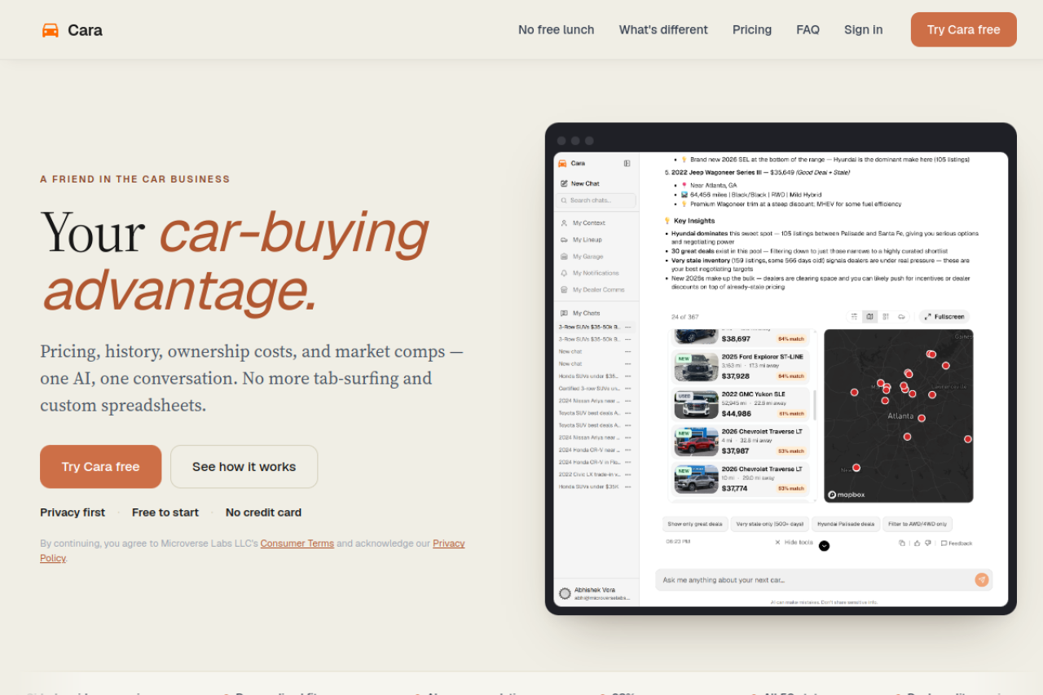Open Certified 3-row SUVs chat
Image resolution: width=1043 pixels, height=695 pixels.
[589, 389]
